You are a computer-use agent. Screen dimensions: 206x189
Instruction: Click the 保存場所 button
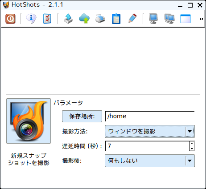(x=82, y=116)
